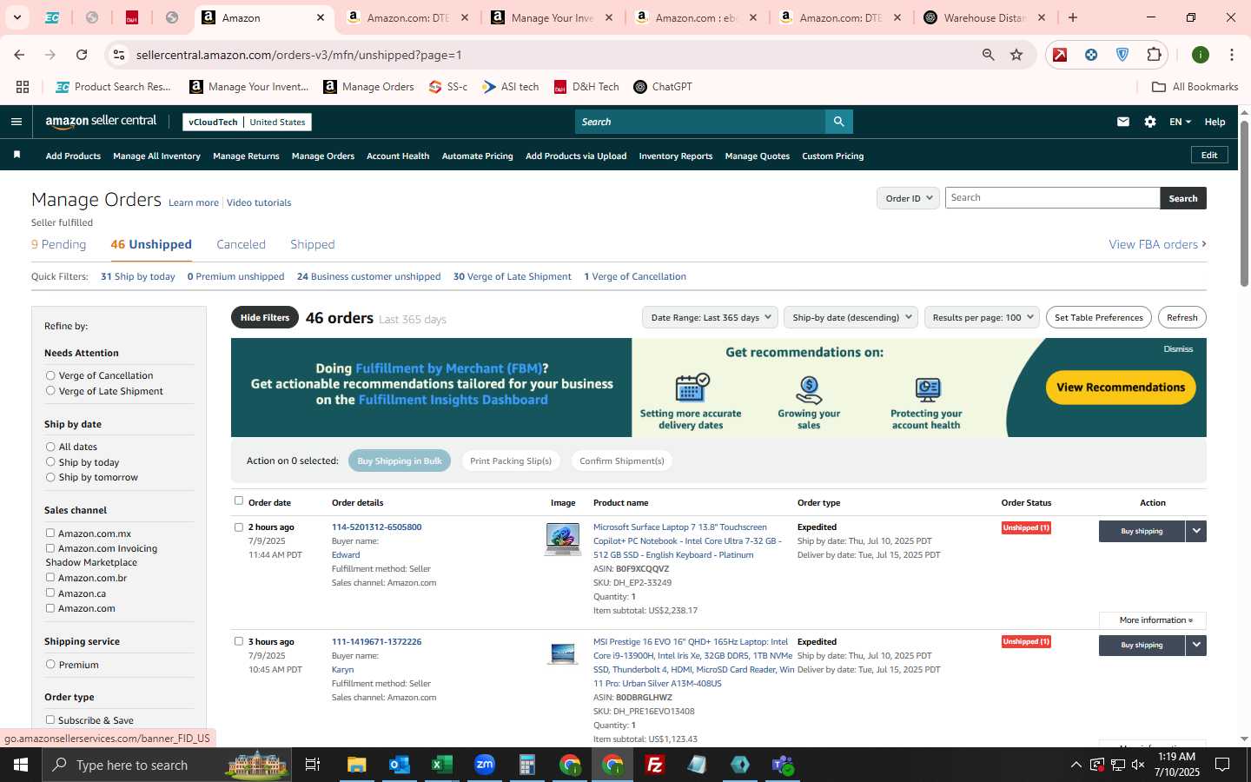Click the page vertical scrollbar
Image resolution: width=1251 pixels, height=782 pixels.
click(1244, 204)
